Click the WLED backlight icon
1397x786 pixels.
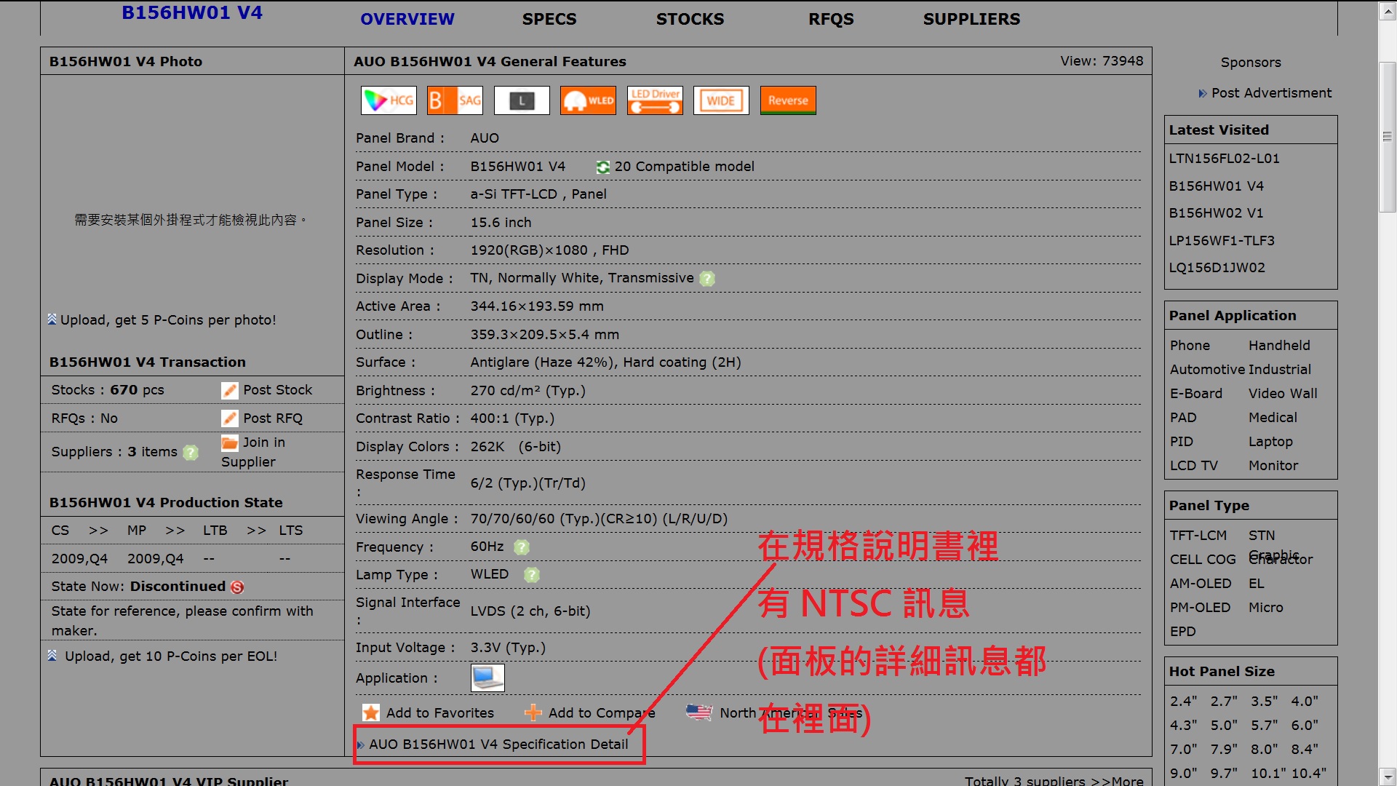tap(588, 100)
